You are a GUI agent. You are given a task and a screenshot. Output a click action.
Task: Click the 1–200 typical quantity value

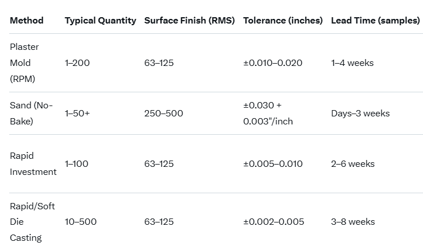click(x=78, y=63)
